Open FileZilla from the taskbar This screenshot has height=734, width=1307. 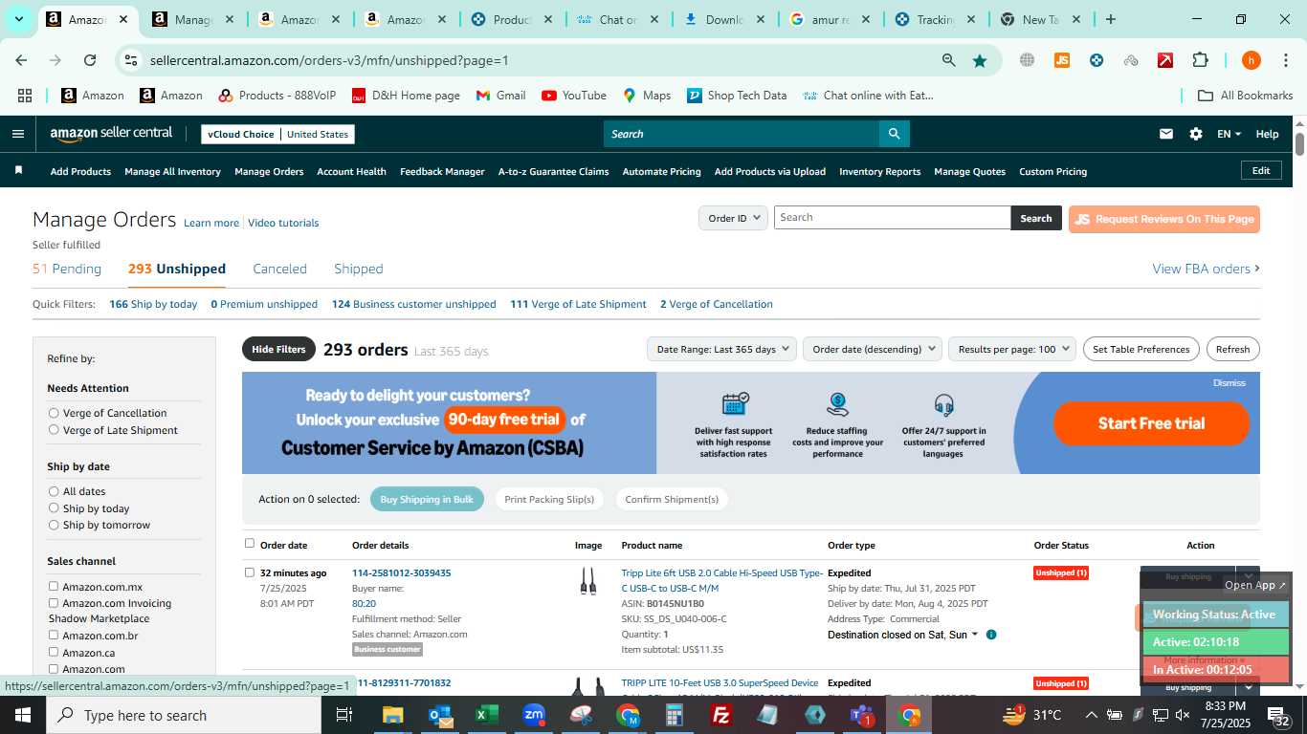[721, 715]
